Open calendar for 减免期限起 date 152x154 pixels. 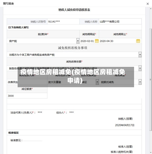coord(97,41)
